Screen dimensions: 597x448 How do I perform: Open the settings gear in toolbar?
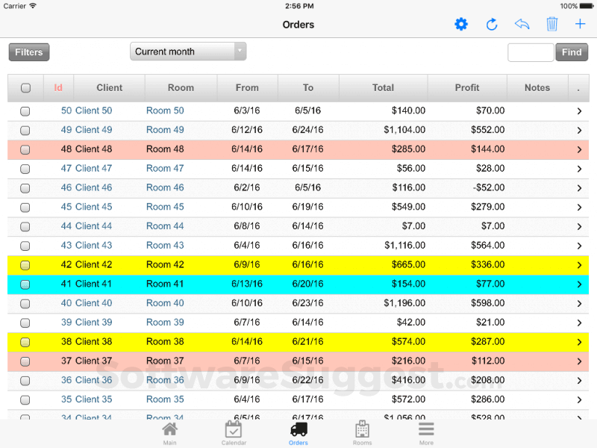pyautogui.click(x=461, y=24)
